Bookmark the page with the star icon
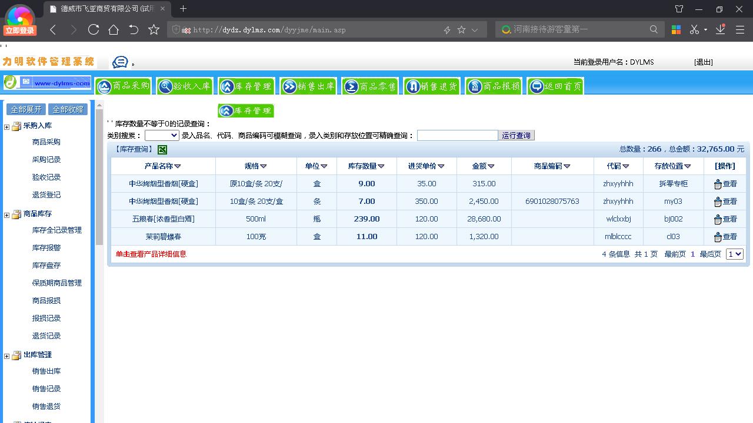 pos(154,29)
